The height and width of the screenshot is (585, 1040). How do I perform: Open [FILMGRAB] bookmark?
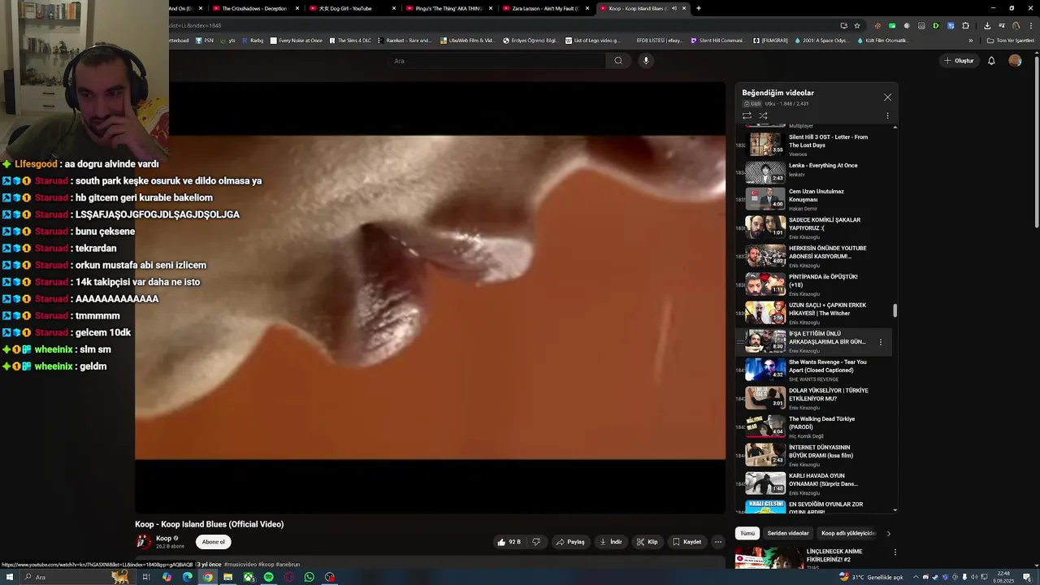point(770,40)
